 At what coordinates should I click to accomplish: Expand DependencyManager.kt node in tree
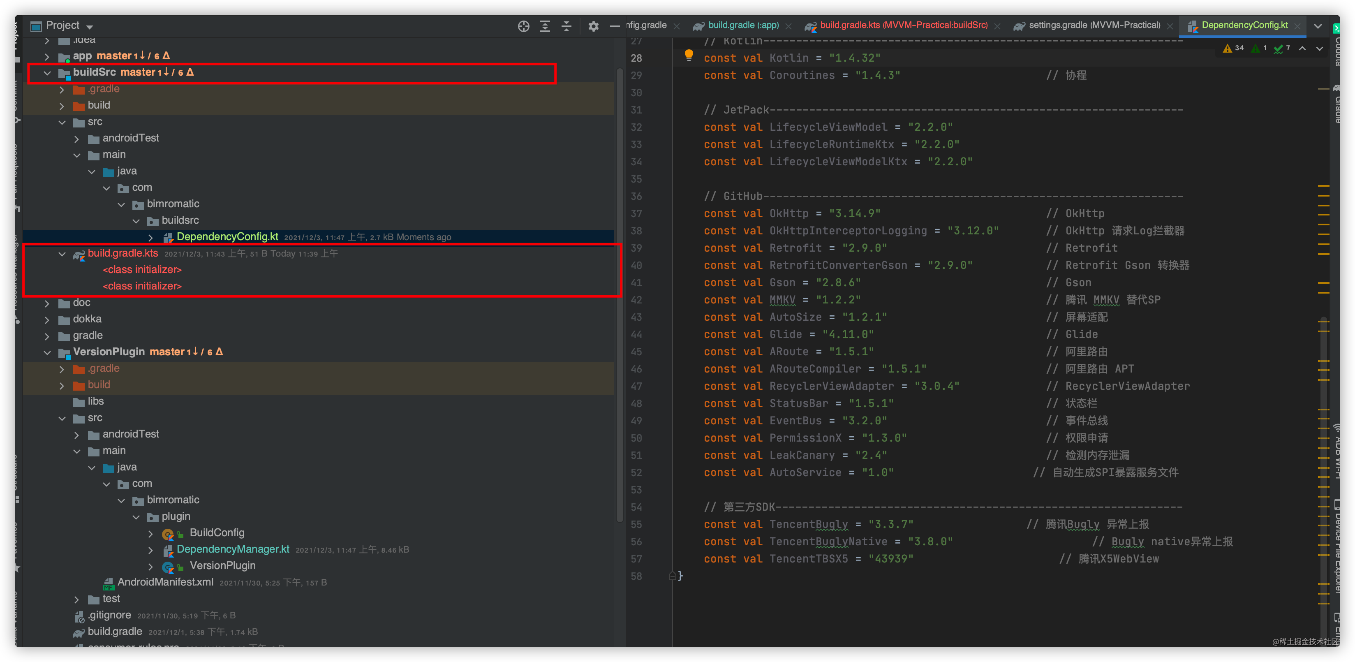(x=150, y=550)
